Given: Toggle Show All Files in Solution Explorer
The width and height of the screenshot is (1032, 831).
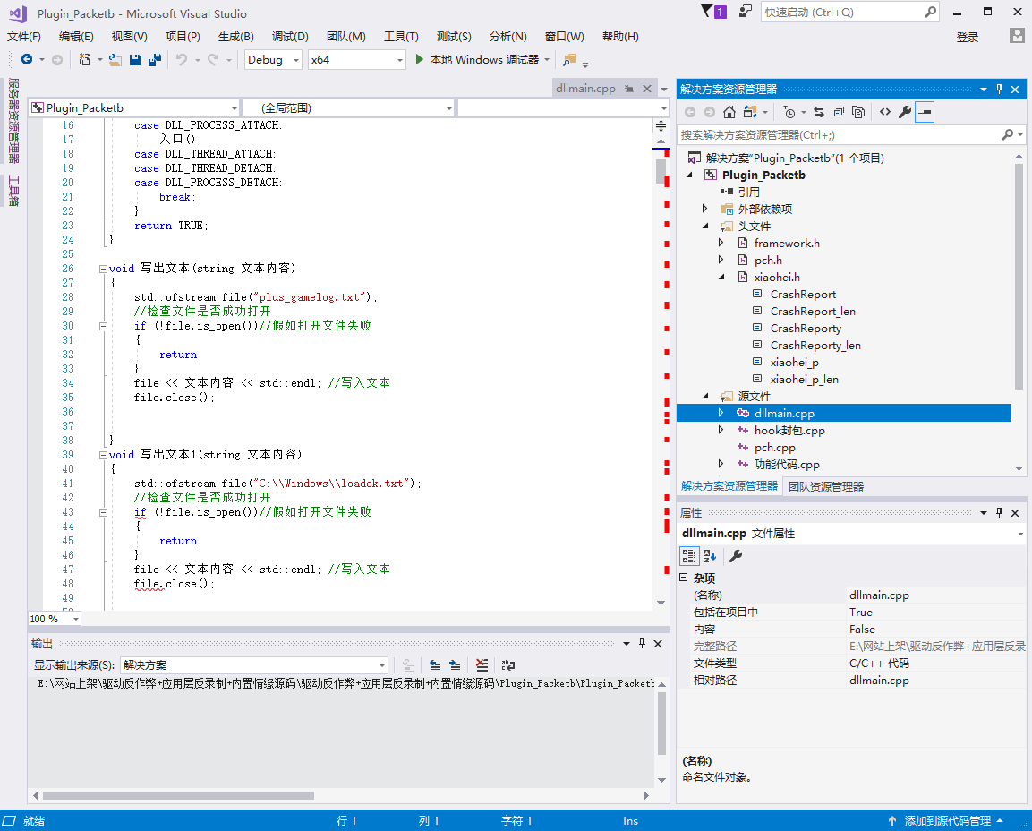Looking at the screenshot, I should 858,112.
